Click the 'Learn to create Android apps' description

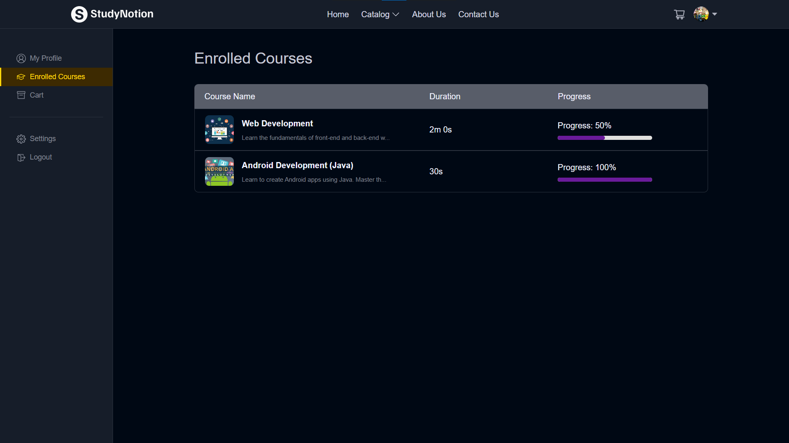pyautogui.click(x=314, y=180)
